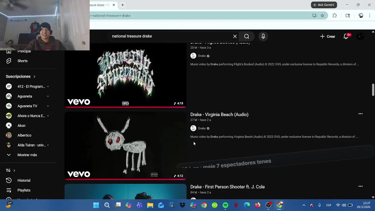Open more options for First Person Shooter video
The image size is (375, 211).
click(361, 186)
